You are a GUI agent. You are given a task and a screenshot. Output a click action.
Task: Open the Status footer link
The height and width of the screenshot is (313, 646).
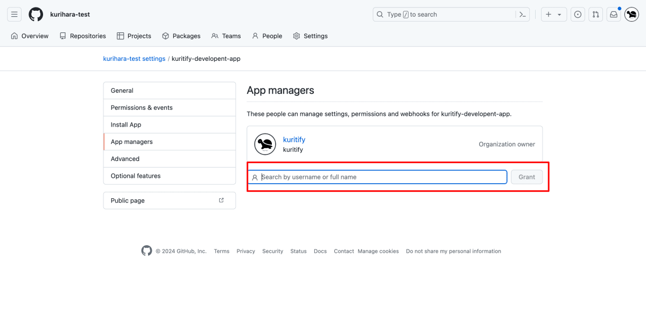tap(298, 251)
